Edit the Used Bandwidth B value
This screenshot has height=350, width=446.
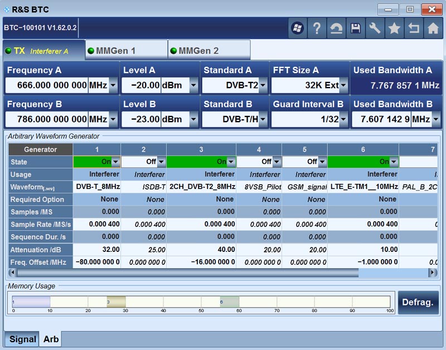(382, 119)
